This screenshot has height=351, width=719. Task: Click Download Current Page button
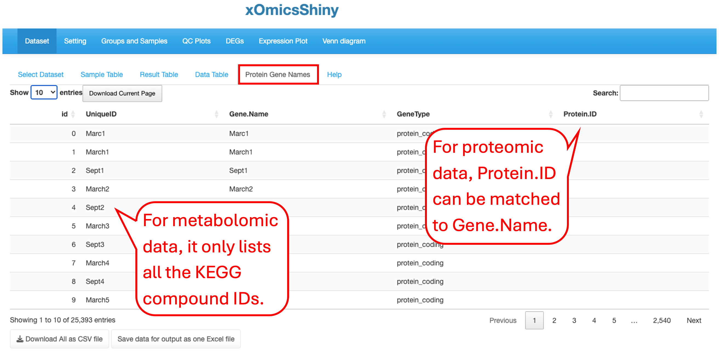(122, 93)
